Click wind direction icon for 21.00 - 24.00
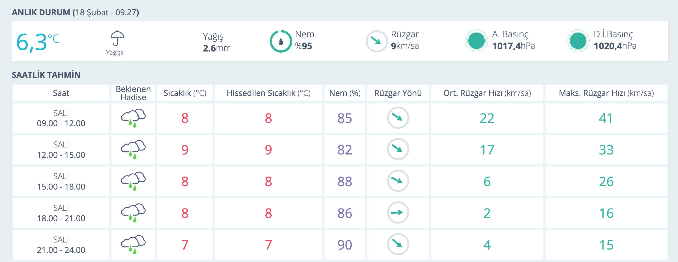This screenshot has height=262, width=678. [x=398, y=244]
